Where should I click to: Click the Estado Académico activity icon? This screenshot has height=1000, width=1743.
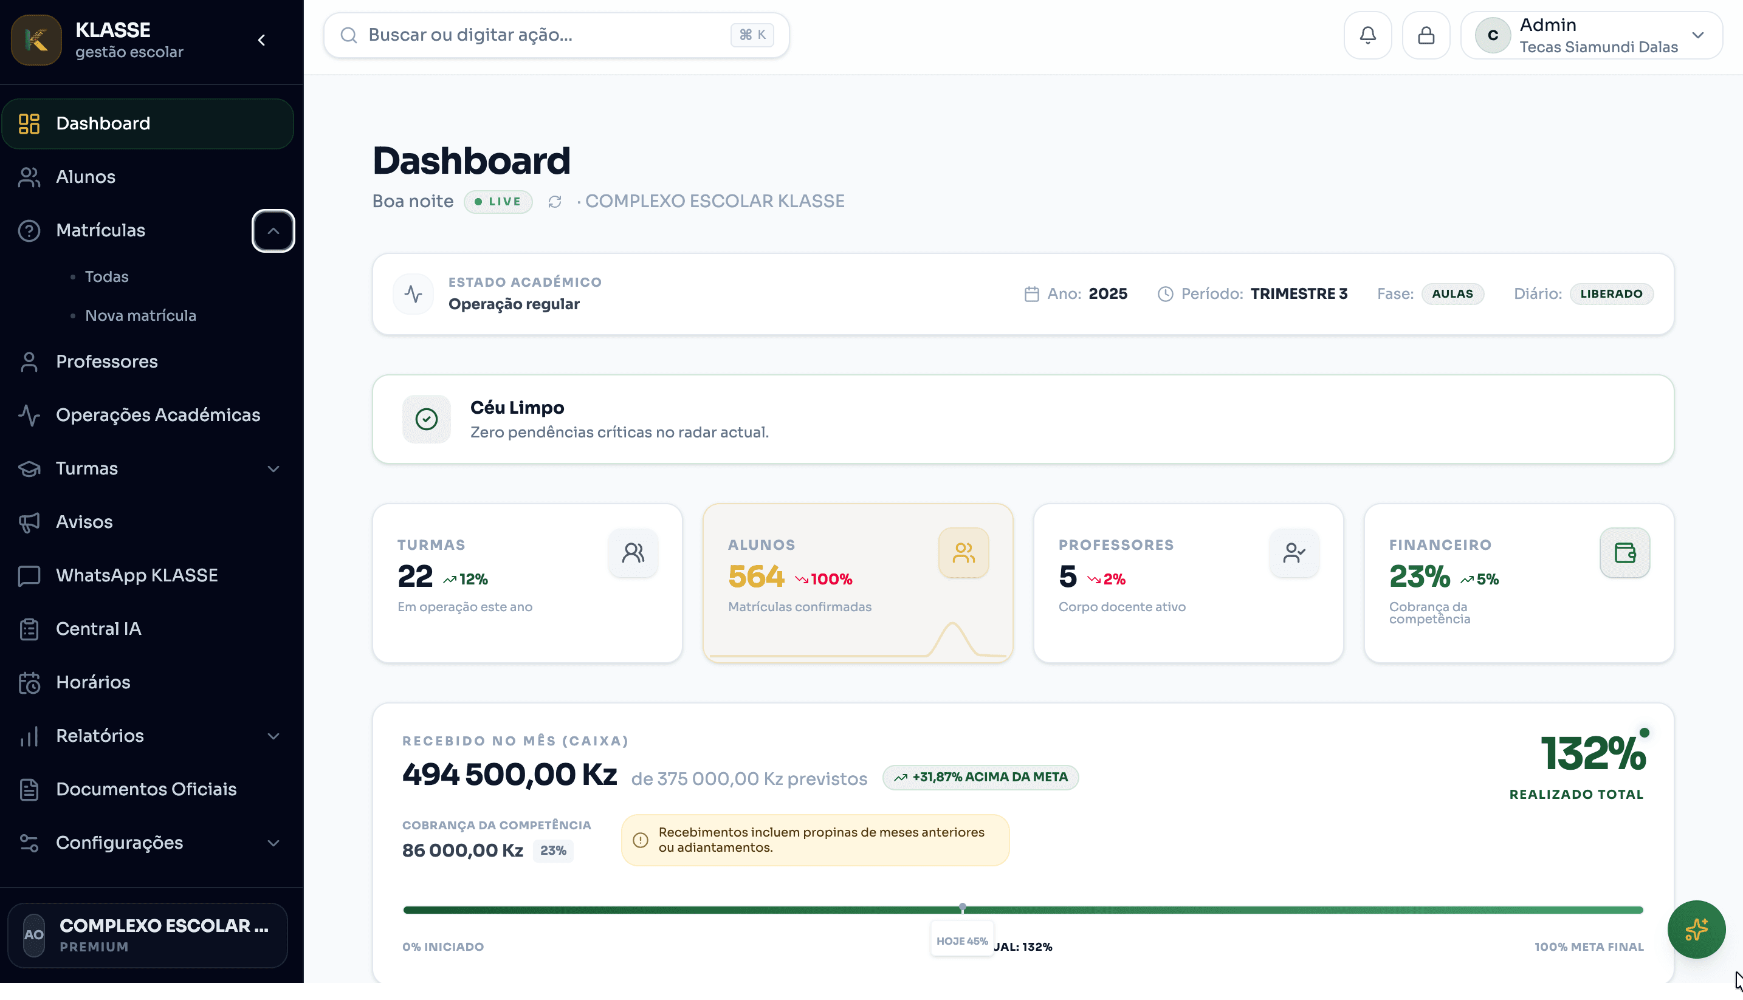pos(413,294)
